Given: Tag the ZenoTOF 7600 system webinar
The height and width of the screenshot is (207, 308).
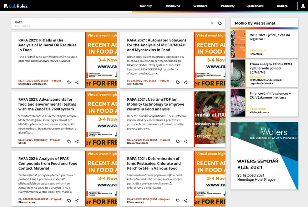Looking at the screenshot, I should pyautogui.click(x=69, y=141).
